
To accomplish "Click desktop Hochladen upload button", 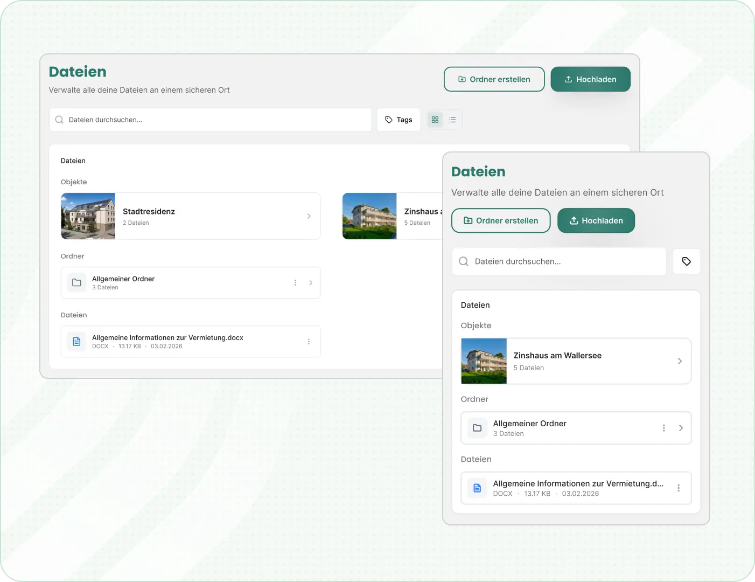I will 590,79.
